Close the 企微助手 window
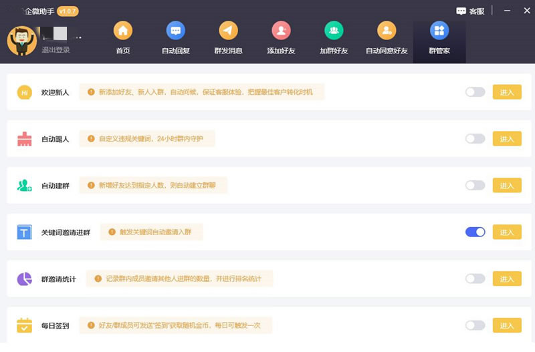The width and height of the screenshot is (535, 352). 527,11
